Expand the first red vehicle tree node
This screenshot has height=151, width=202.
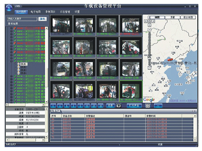coord(12,28)
